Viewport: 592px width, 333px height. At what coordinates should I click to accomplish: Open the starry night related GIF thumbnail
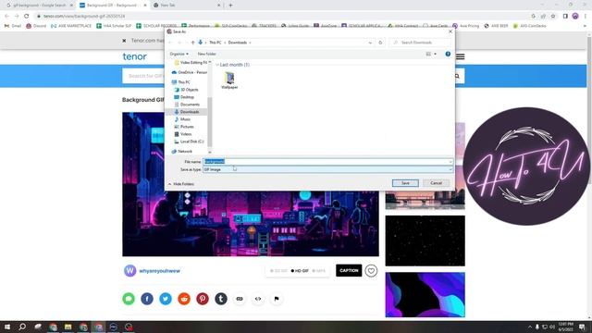[x=425, y=240]
